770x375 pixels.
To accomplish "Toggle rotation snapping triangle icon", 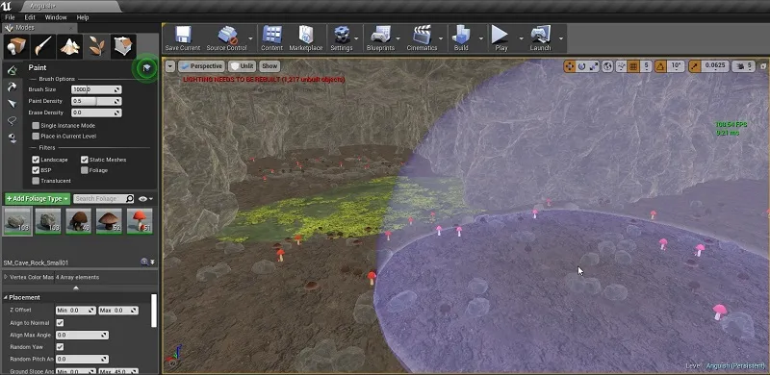I will (660, 65).
